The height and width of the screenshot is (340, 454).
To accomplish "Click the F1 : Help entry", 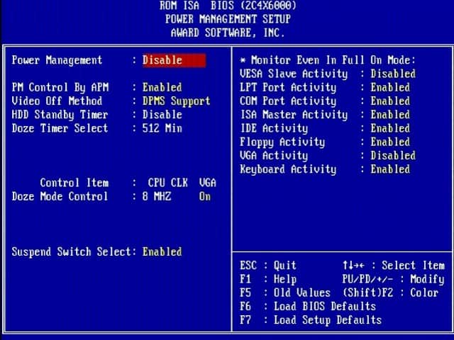I will tap(268, 279).
